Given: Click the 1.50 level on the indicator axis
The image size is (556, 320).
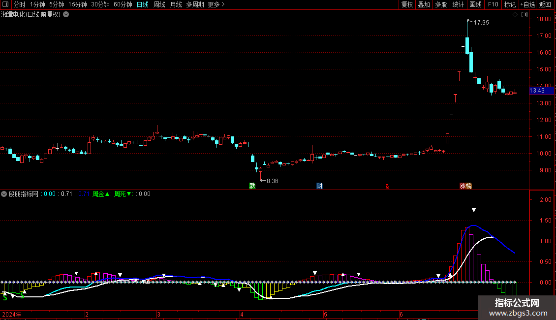Looking at the screenshot, I should tap(545, 221).
